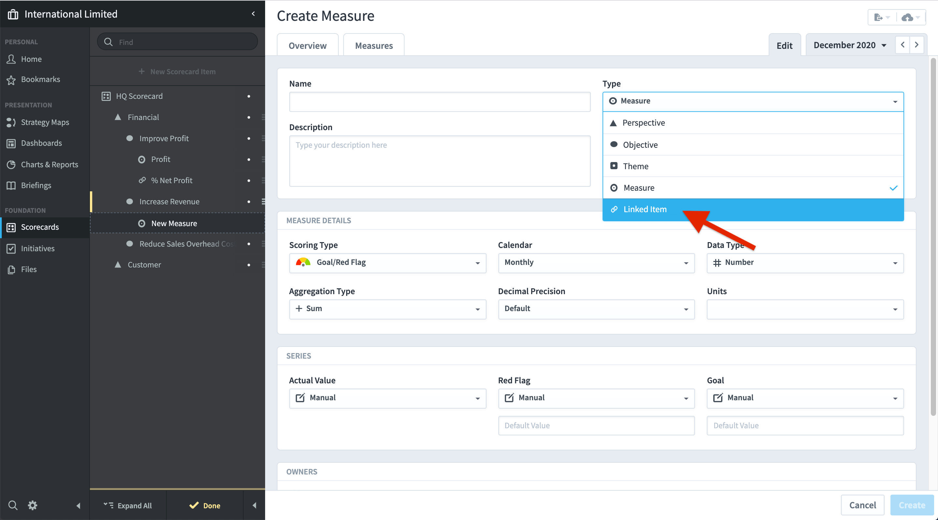938x520 pixels.
Task: Open the Calendar Monthly dropdown
Action: (596, 263)
